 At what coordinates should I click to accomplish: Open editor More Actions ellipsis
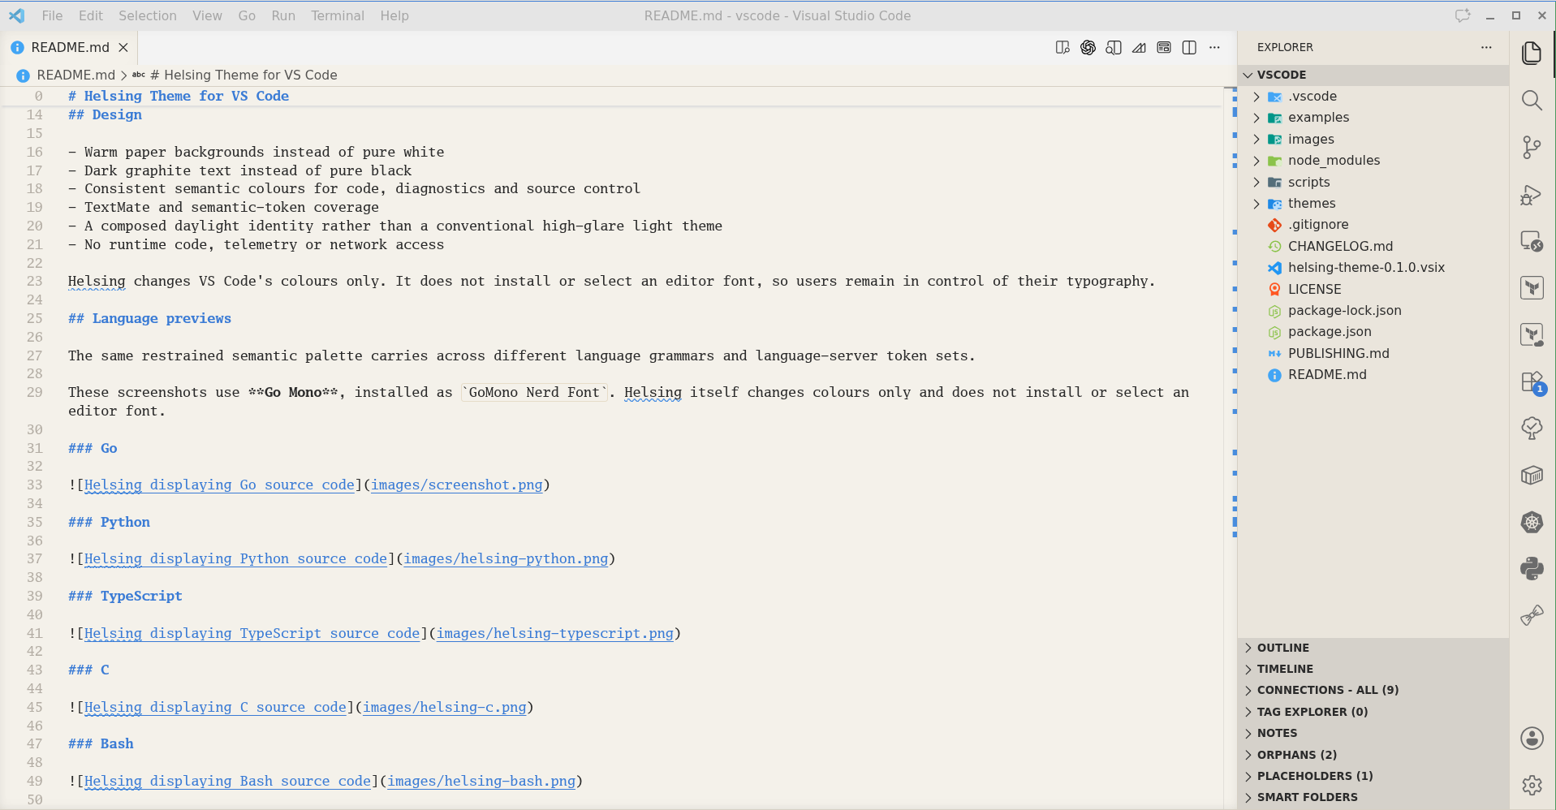pos(1214,48)
